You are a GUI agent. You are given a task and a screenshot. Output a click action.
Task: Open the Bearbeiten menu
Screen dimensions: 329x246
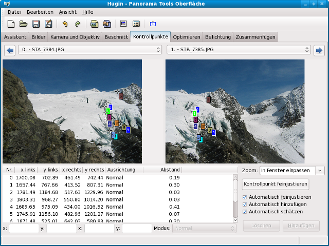(40, 12)
